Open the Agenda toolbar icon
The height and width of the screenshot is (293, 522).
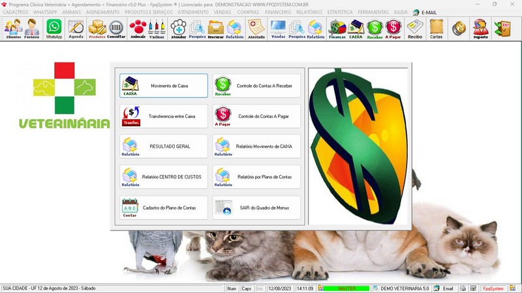76,29
